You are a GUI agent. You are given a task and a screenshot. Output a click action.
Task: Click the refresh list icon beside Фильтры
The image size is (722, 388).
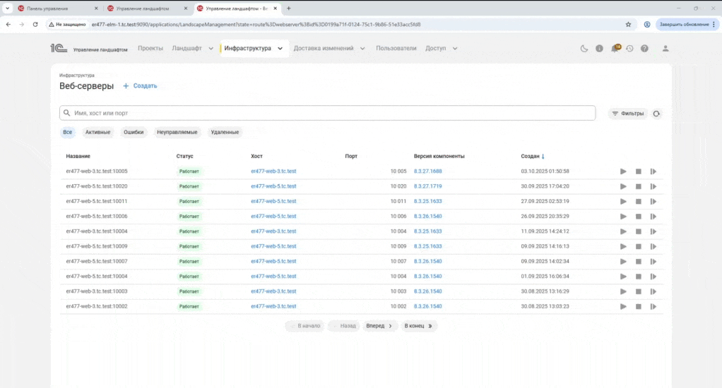[x=657, y=114]
